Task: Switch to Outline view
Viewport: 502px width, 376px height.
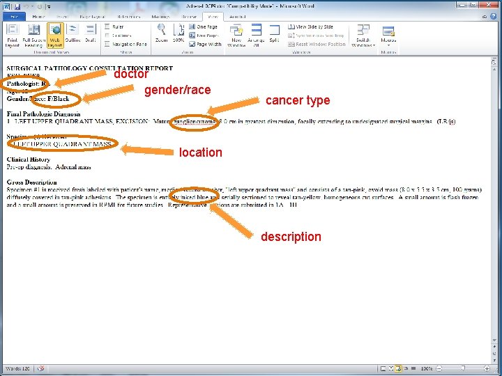Action: 73,33
